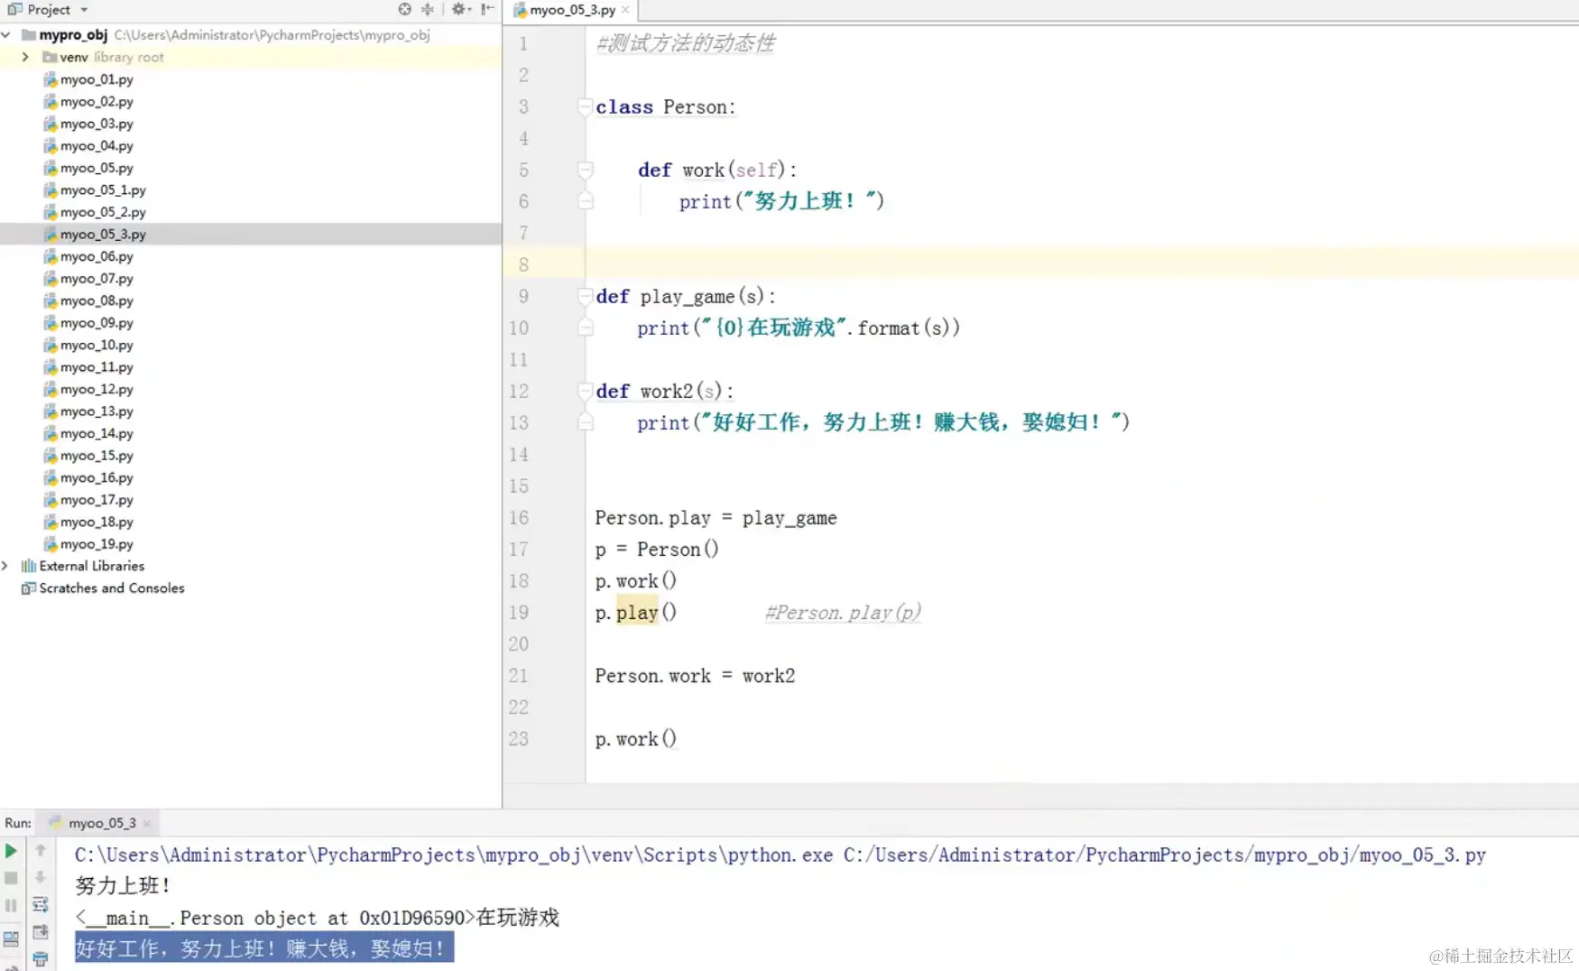This screenshot has height=971, width=1579.
Task: Place cursor on line 8 in editor
Action: pos(1082,265)
